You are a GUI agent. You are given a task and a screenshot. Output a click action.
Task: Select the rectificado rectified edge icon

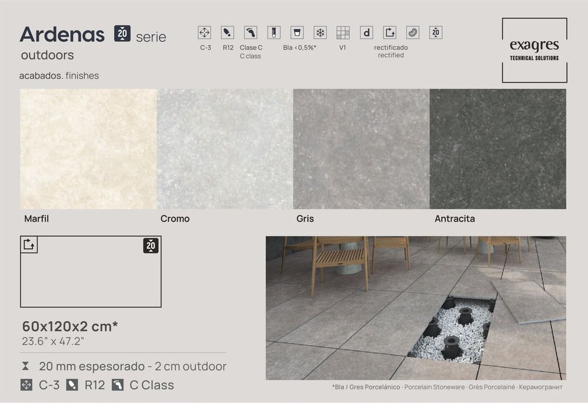click(390, 33)
